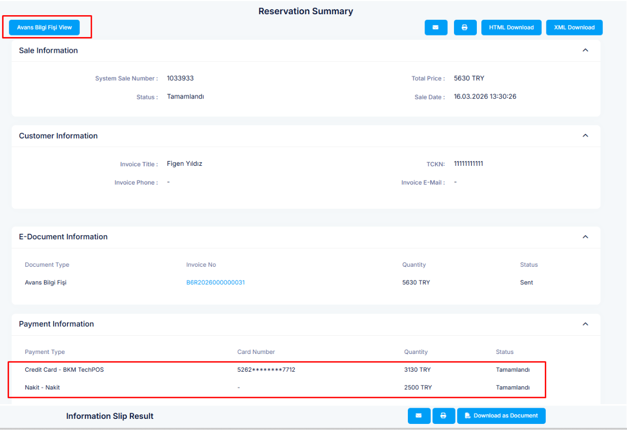The width and height of the screenshot is (627, 430).
Task: Select invoice title Figen Yıldız
Action: point(185,164)
